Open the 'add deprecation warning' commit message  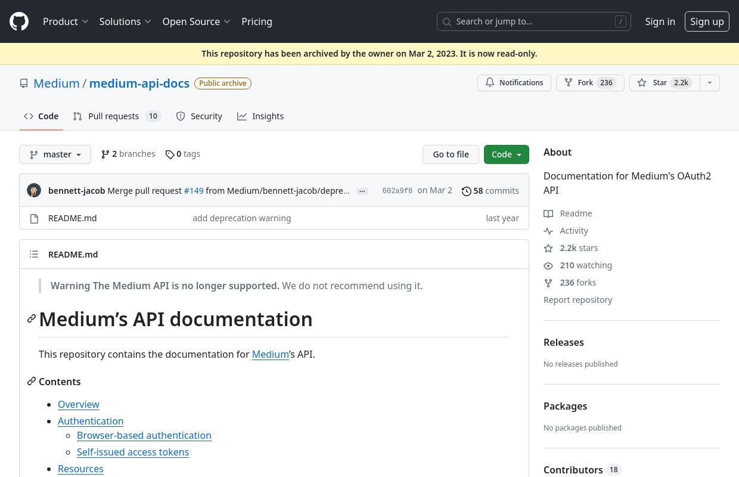[x=242, y=218]
